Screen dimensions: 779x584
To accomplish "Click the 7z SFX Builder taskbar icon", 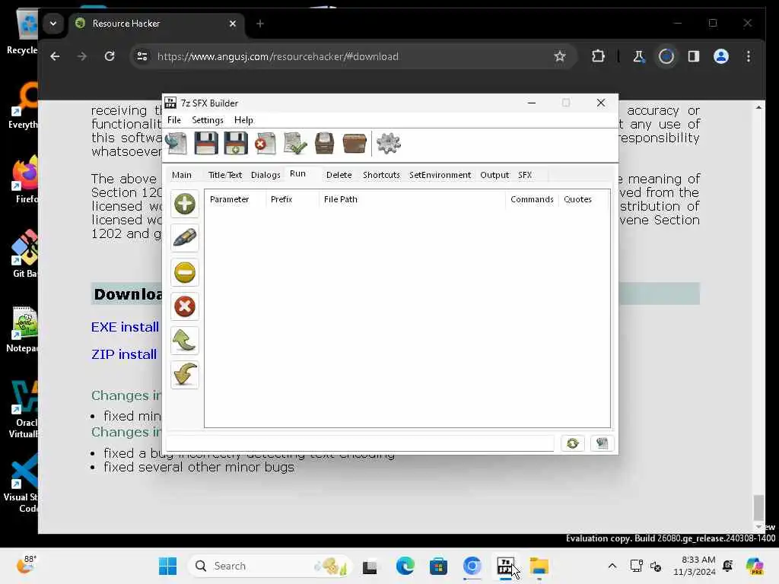I will pos(505,566).
